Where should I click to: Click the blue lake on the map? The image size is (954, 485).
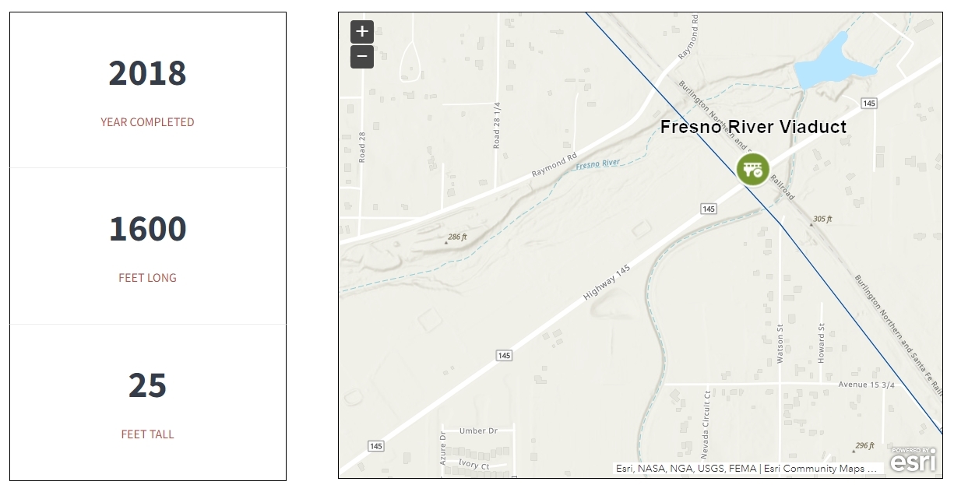point(831,64)
